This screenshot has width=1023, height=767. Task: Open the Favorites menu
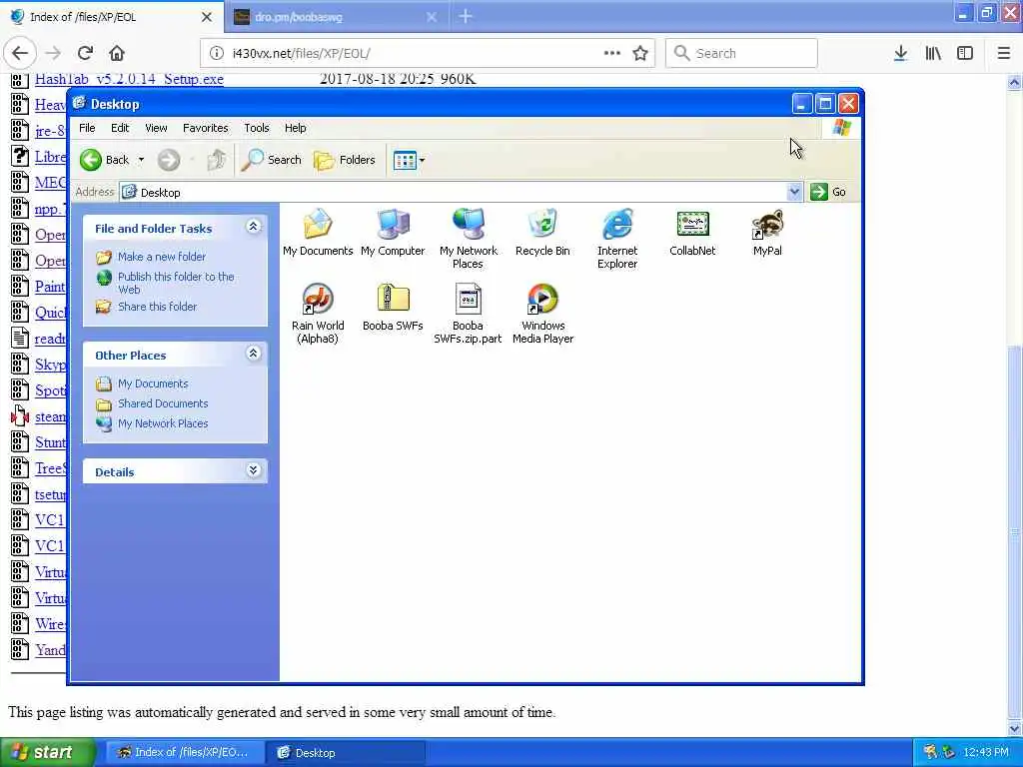(206, 128)
